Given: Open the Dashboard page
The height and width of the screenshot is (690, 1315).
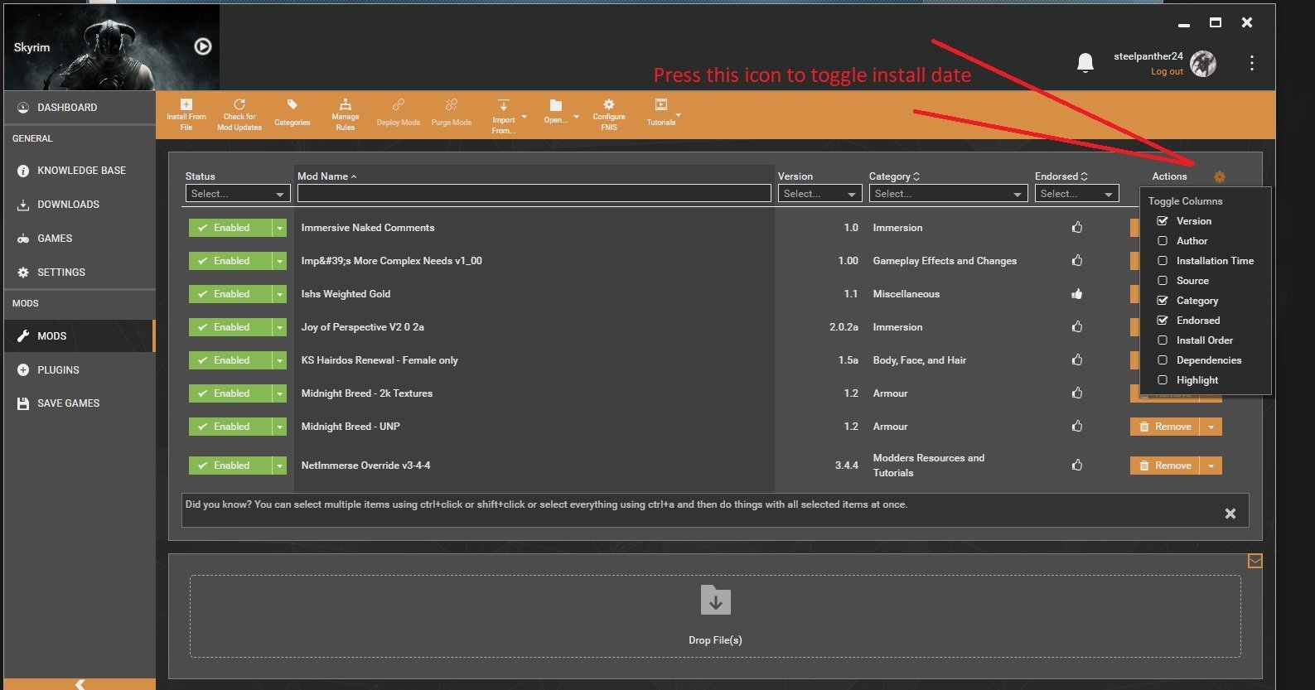Looking at the screenshot, I should [80, 108].
